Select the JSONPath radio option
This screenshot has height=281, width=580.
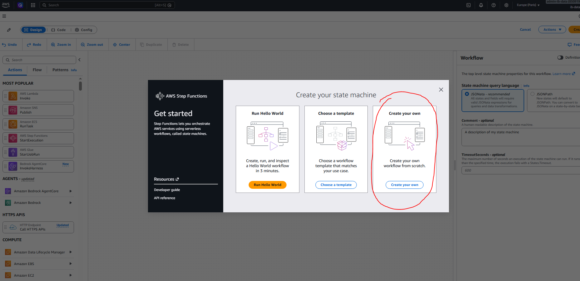[x=532, y=94]
